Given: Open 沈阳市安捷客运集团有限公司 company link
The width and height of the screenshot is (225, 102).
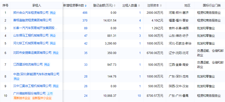Looking at the screenshot, I should [x=32, y=53].
